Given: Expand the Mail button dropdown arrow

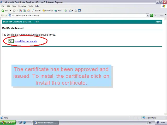Looking at the screenshot, I should (73, 11).
